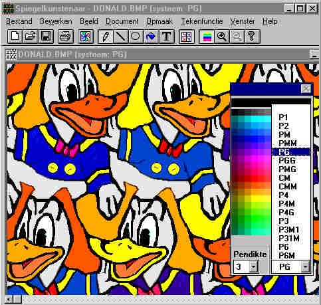Select the Pencil drawing tool
The height and width of the screenshot is (305, 321).
(x=106, y=36)
